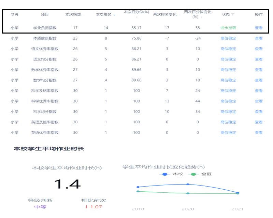The width and height of the screenshot is (273, 218).
Task: Sort by 本次排名 column arrow
Action: tap(114, 15)
